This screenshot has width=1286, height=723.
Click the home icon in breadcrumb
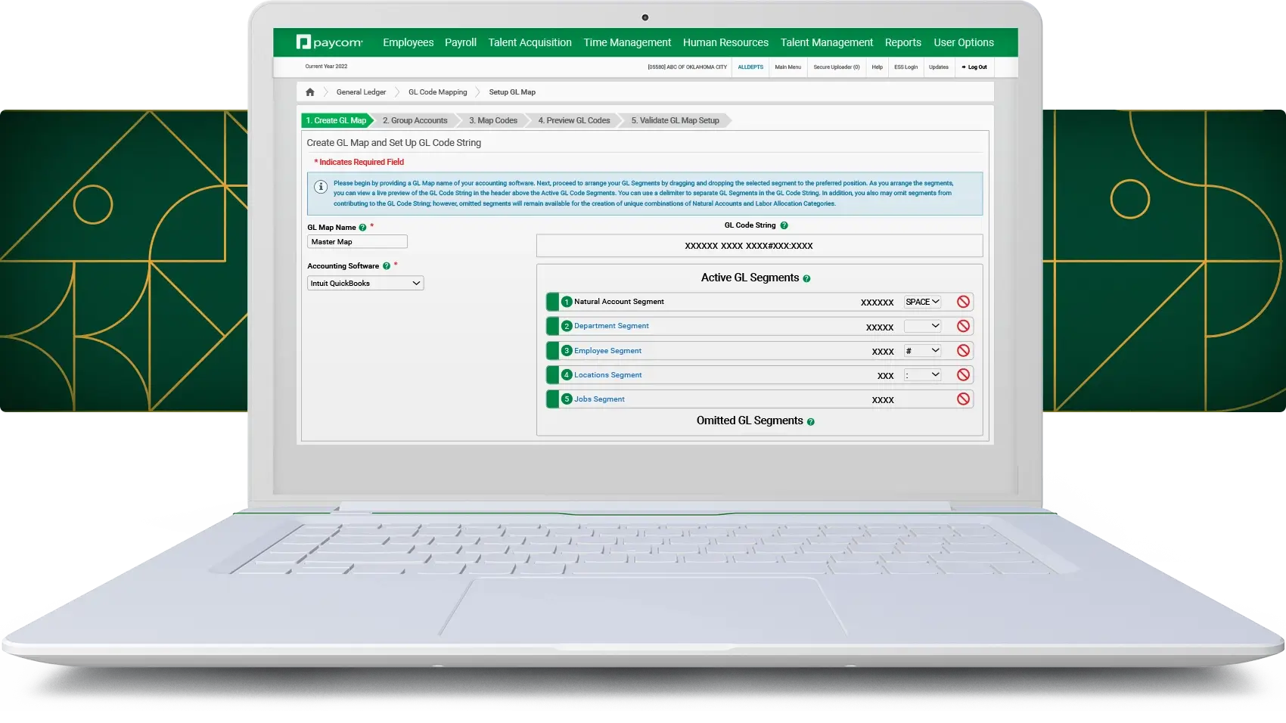pyautogui.click(x=309, y=92)
